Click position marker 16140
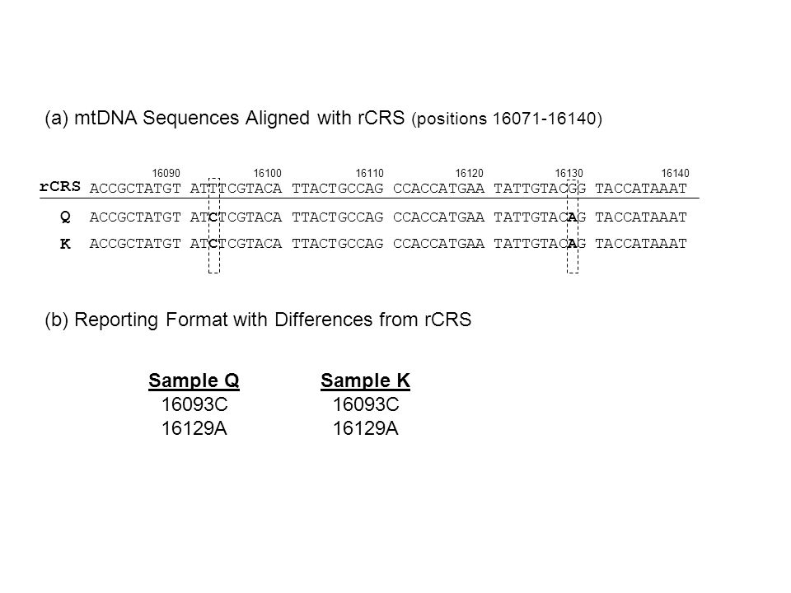The image size is (791, 593). 675,174
